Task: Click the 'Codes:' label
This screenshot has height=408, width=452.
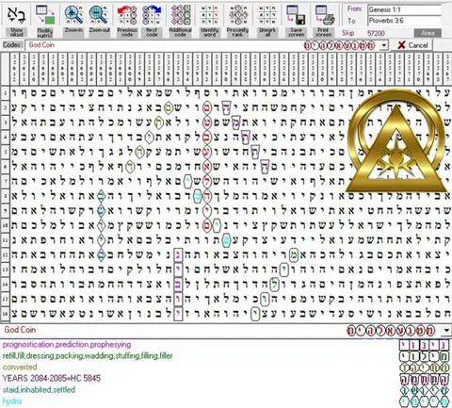Action: click(13, 45)
